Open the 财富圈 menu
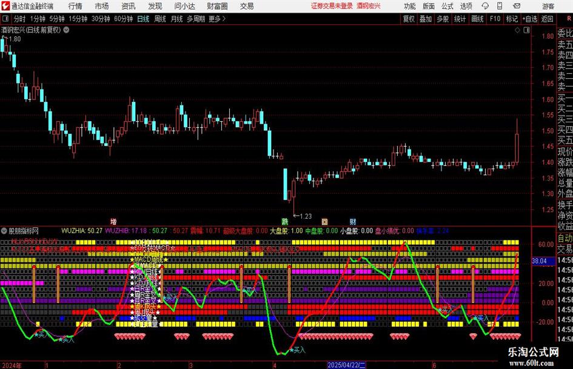Screen dimensions: 573x369 point(217,6)
